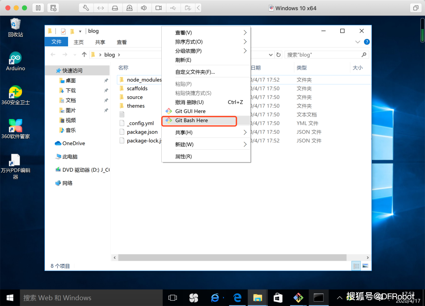
Task: Switch to large icons view
Action: point(365,266)
